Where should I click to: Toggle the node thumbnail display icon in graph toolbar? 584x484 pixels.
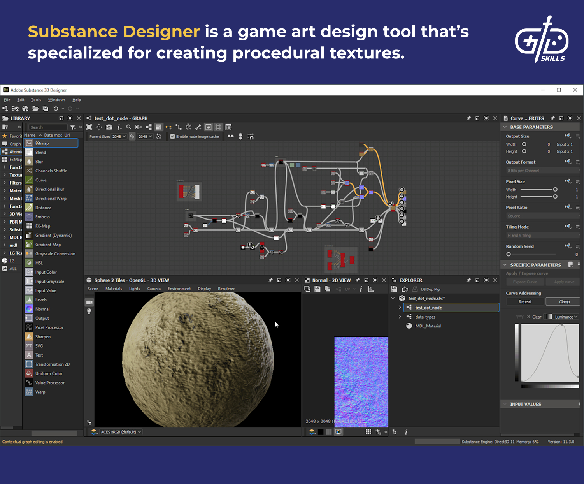[x=209, y=127]
